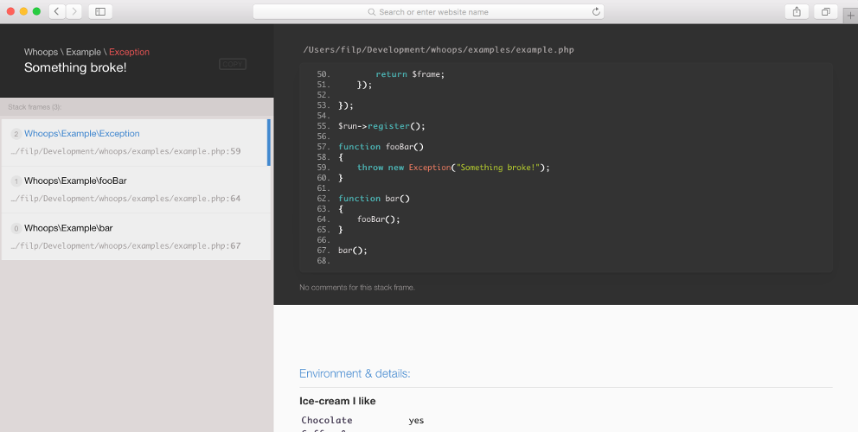Show the tab overview
Image resolution: width=858 pixels, height=432 pixels.
825,11
